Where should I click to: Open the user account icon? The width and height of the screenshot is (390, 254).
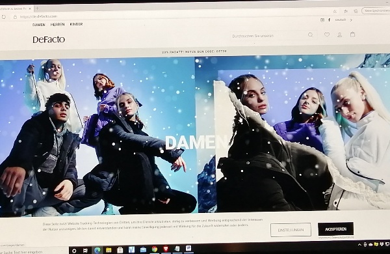point(339,35)
